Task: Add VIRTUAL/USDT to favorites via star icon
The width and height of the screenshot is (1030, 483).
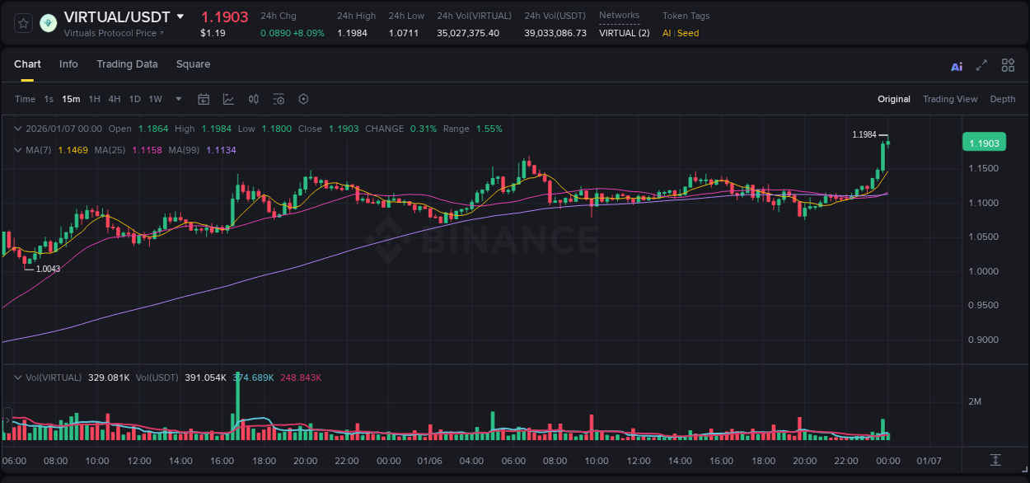Action: (x=22, y=23)
